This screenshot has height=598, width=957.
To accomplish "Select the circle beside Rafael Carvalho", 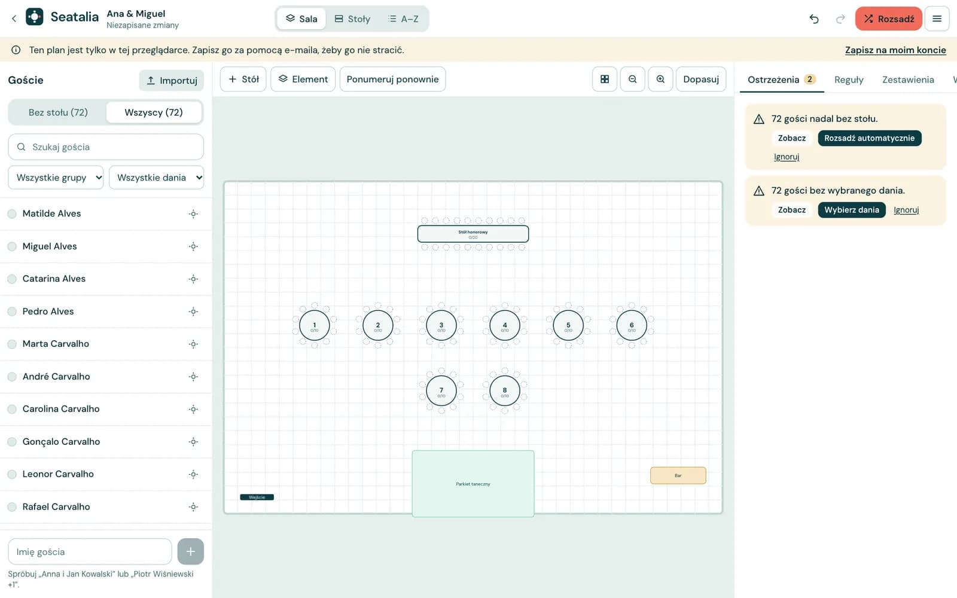I will [12, 507].
